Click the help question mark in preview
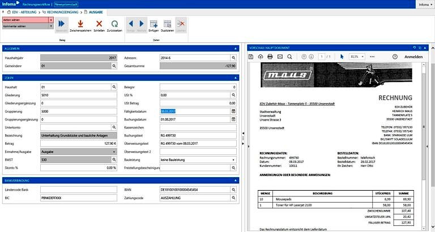 point(395,57)
